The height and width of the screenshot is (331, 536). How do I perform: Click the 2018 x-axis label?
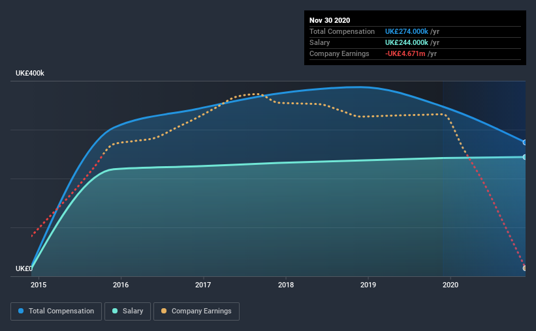pyautogui.click(x=286, y=285)
